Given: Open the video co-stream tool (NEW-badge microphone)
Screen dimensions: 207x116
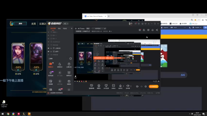Looking at the screenshot, I should coord(51,73).
